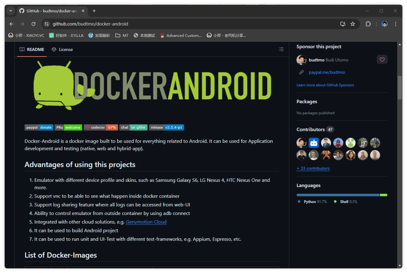Image resolution: width=407 pixels, height=273 pixels.
Task: Switch to the License tab
Action: [x=62, y=49]
